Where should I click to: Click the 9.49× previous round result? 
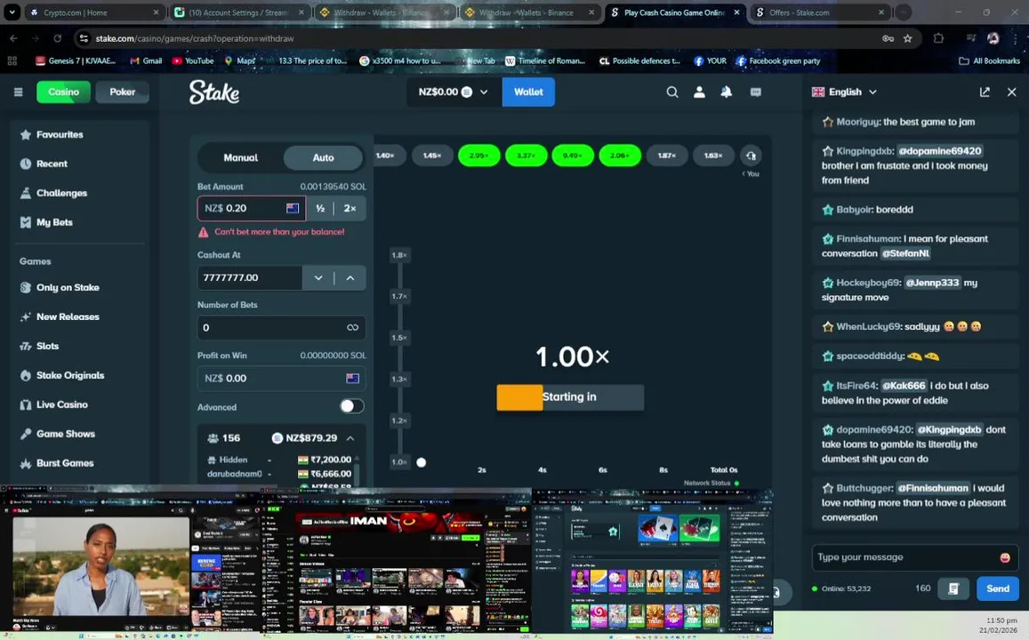click(x=573, y=156)
